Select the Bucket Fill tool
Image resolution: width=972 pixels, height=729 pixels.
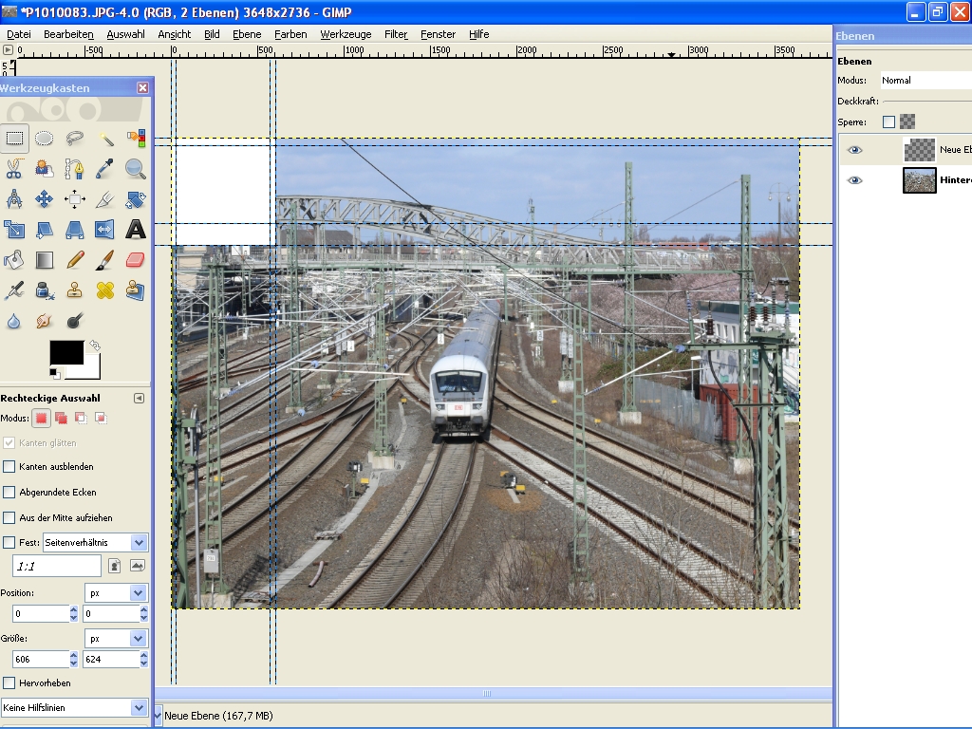point(13,260)
